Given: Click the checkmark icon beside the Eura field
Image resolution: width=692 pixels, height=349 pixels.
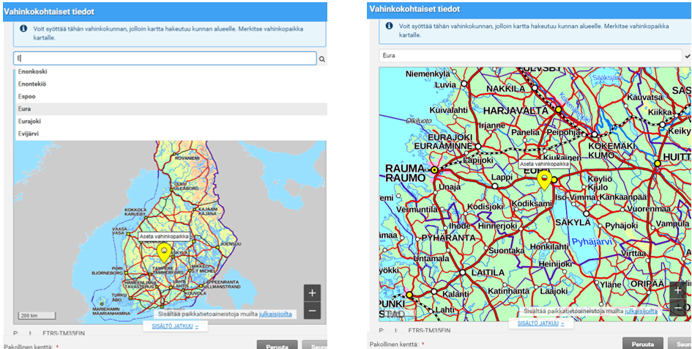Looking at the screenshot, I should click(687, 56).
